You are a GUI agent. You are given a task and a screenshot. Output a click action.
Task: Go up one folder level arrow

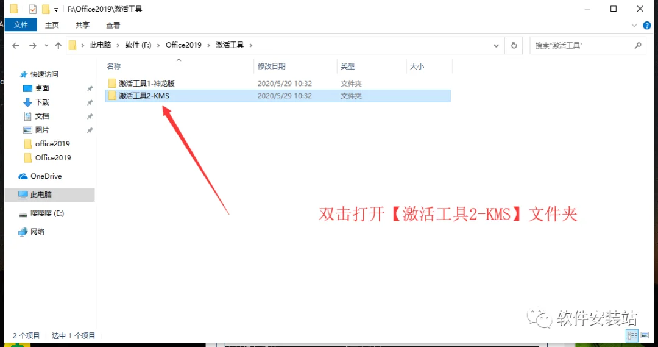tap(58, 45)
